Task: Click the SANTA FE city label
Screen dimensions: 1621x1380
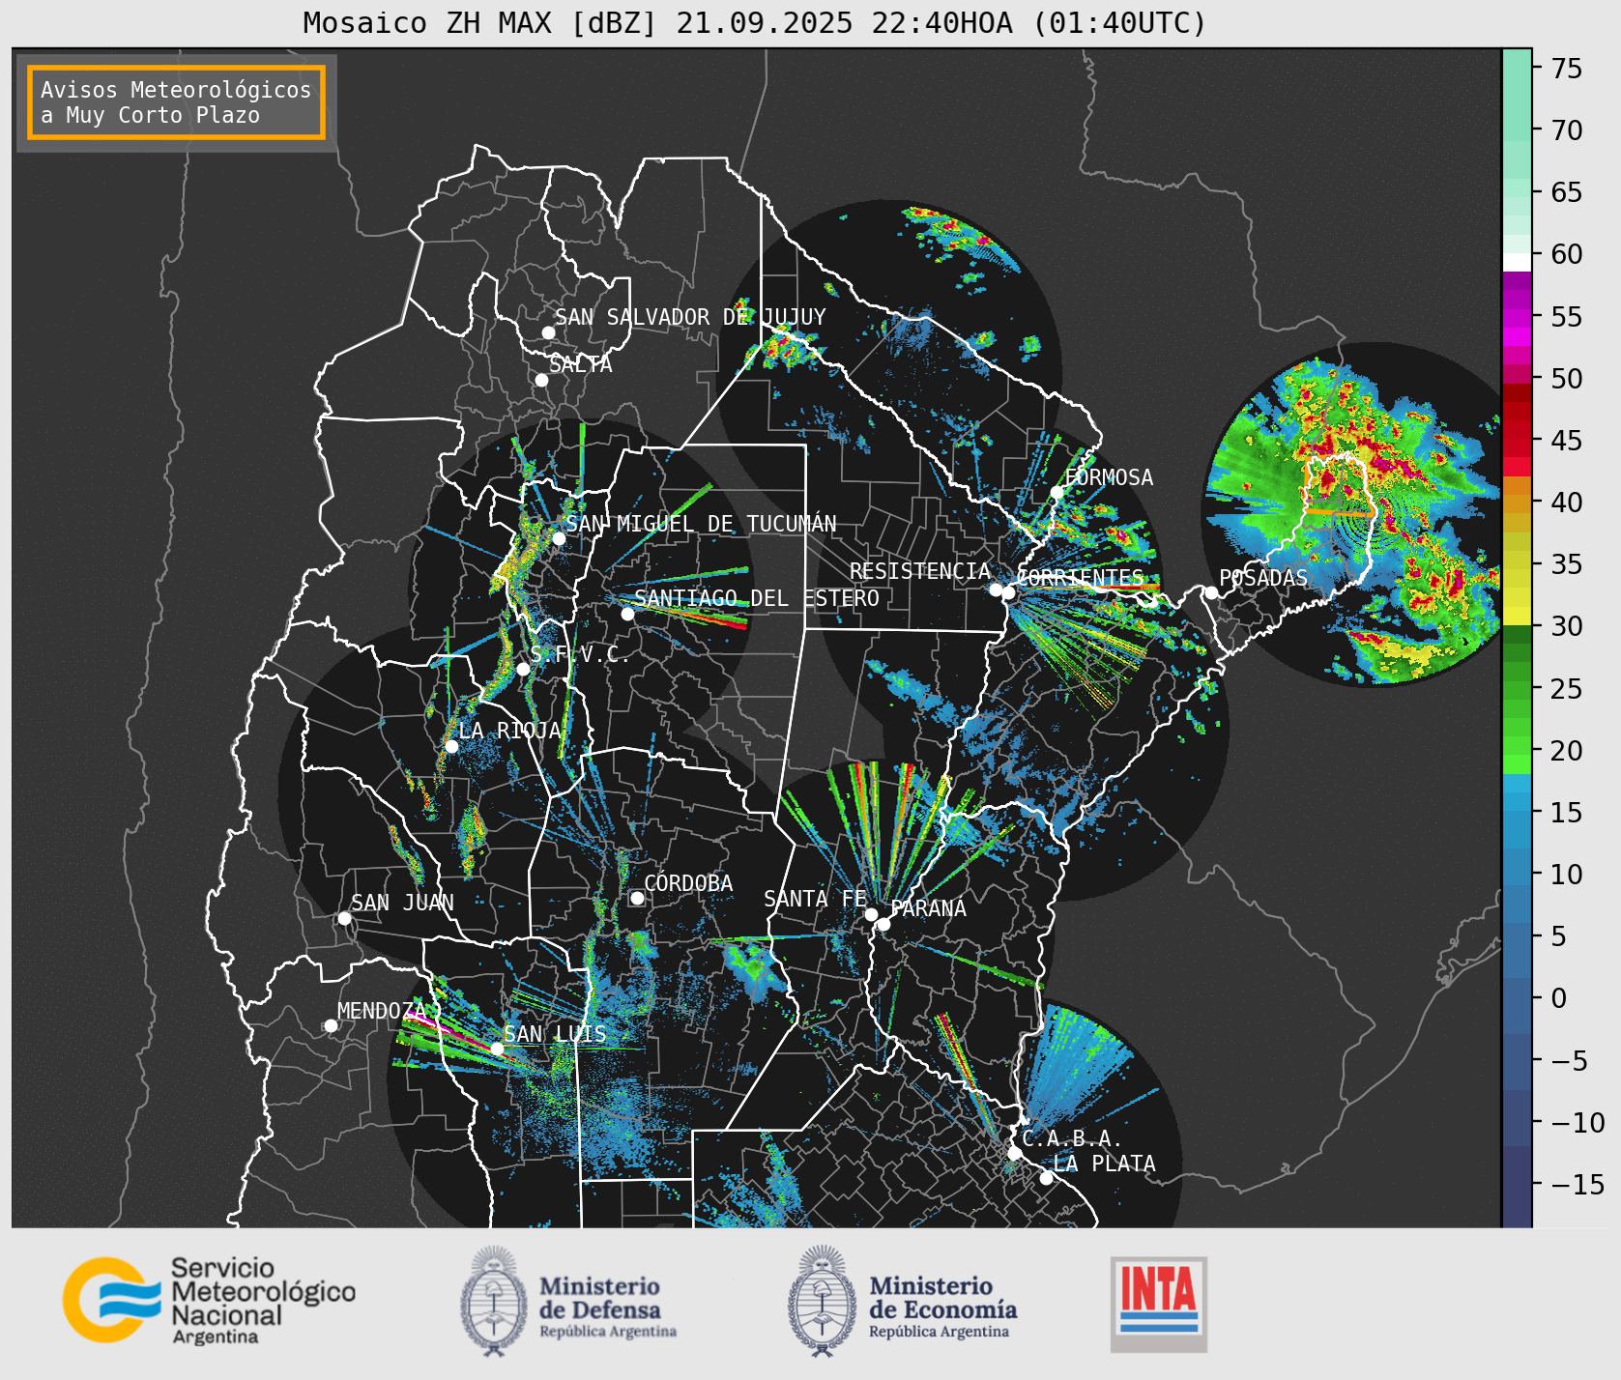Action: click(x=815, y=899)
